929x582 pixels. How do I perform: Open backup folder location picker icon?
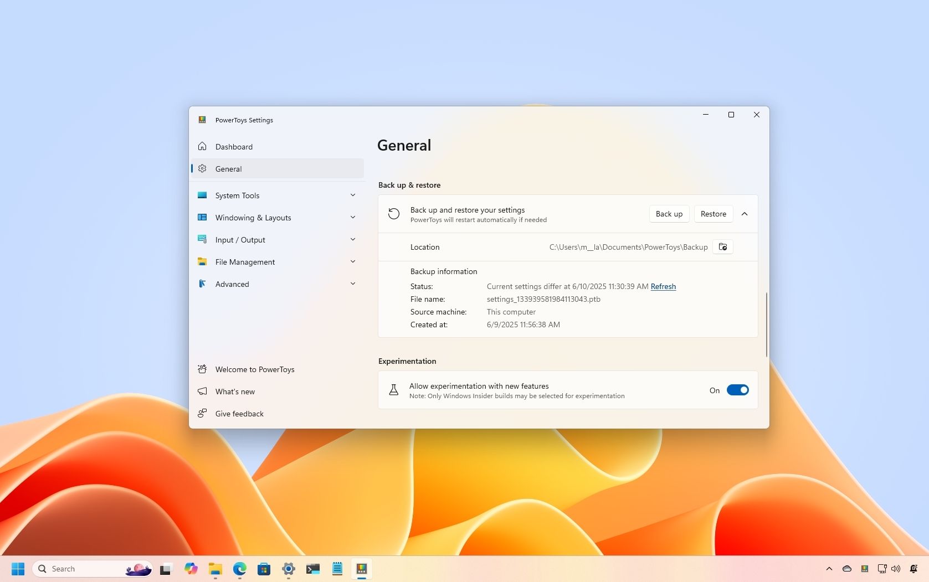(722, 247)
